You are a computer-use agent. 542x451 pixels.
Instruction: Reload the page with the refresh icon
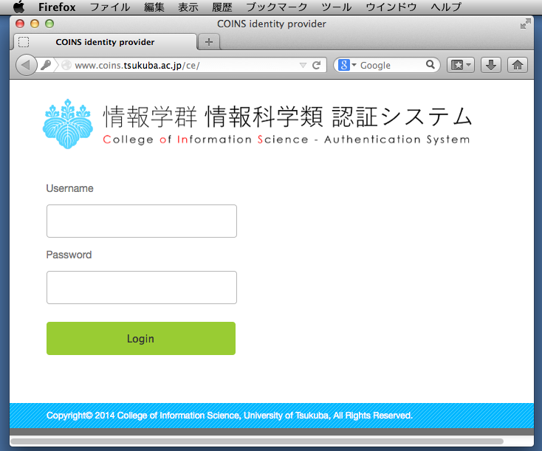point(316,65)
